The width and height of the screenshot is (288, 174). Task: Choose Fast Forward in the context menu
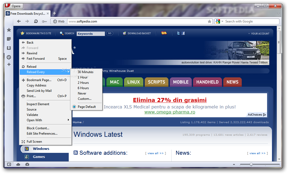tap(45, 58)
